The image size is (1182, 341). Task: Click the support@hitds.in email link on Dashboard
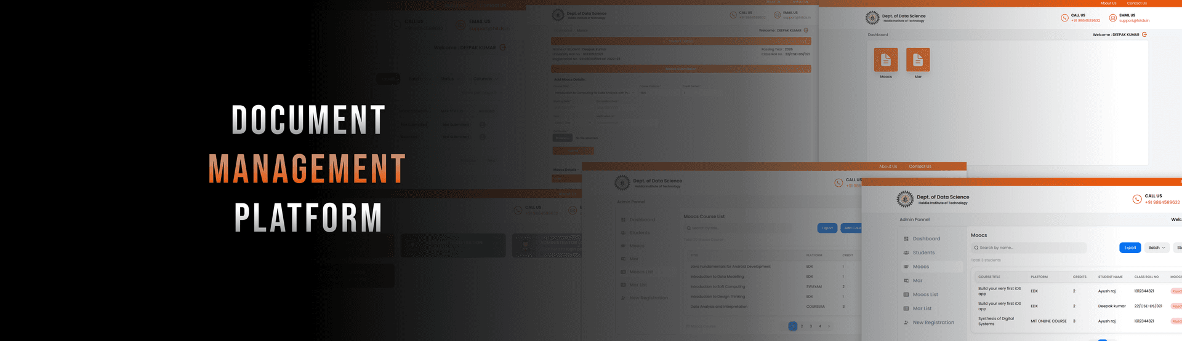(x=1134, y=21)
